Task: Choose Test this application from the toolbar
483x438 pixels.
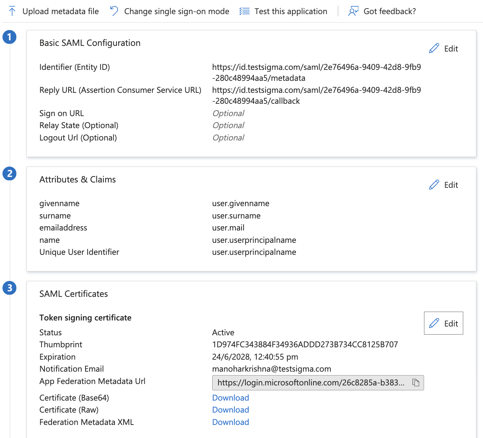Action: [x=290, y=11]
